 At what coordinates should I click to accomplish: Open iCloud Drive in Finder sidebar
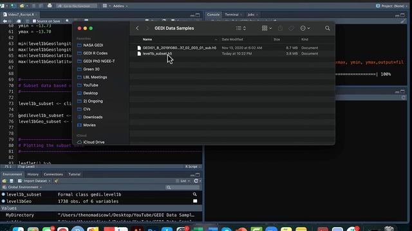coord(93,142)
